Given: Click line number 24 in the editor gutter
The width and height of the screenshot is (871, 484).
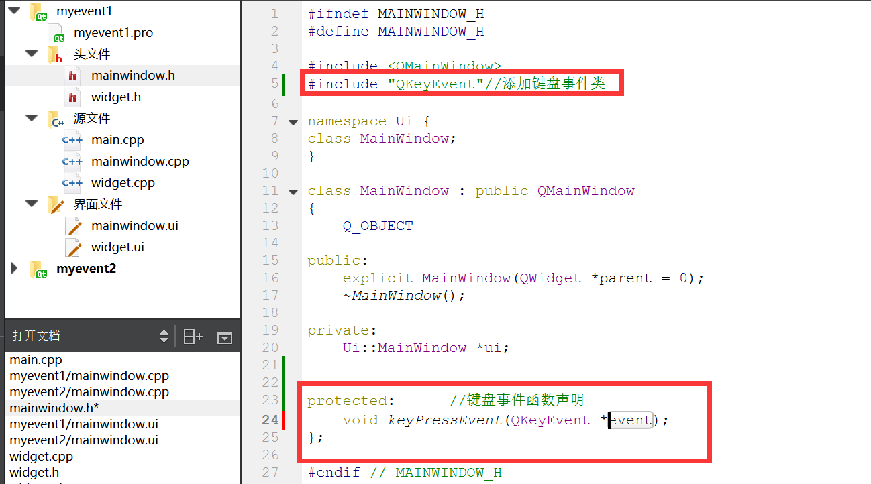Looking at the screenshot, I should pos(270,419).
